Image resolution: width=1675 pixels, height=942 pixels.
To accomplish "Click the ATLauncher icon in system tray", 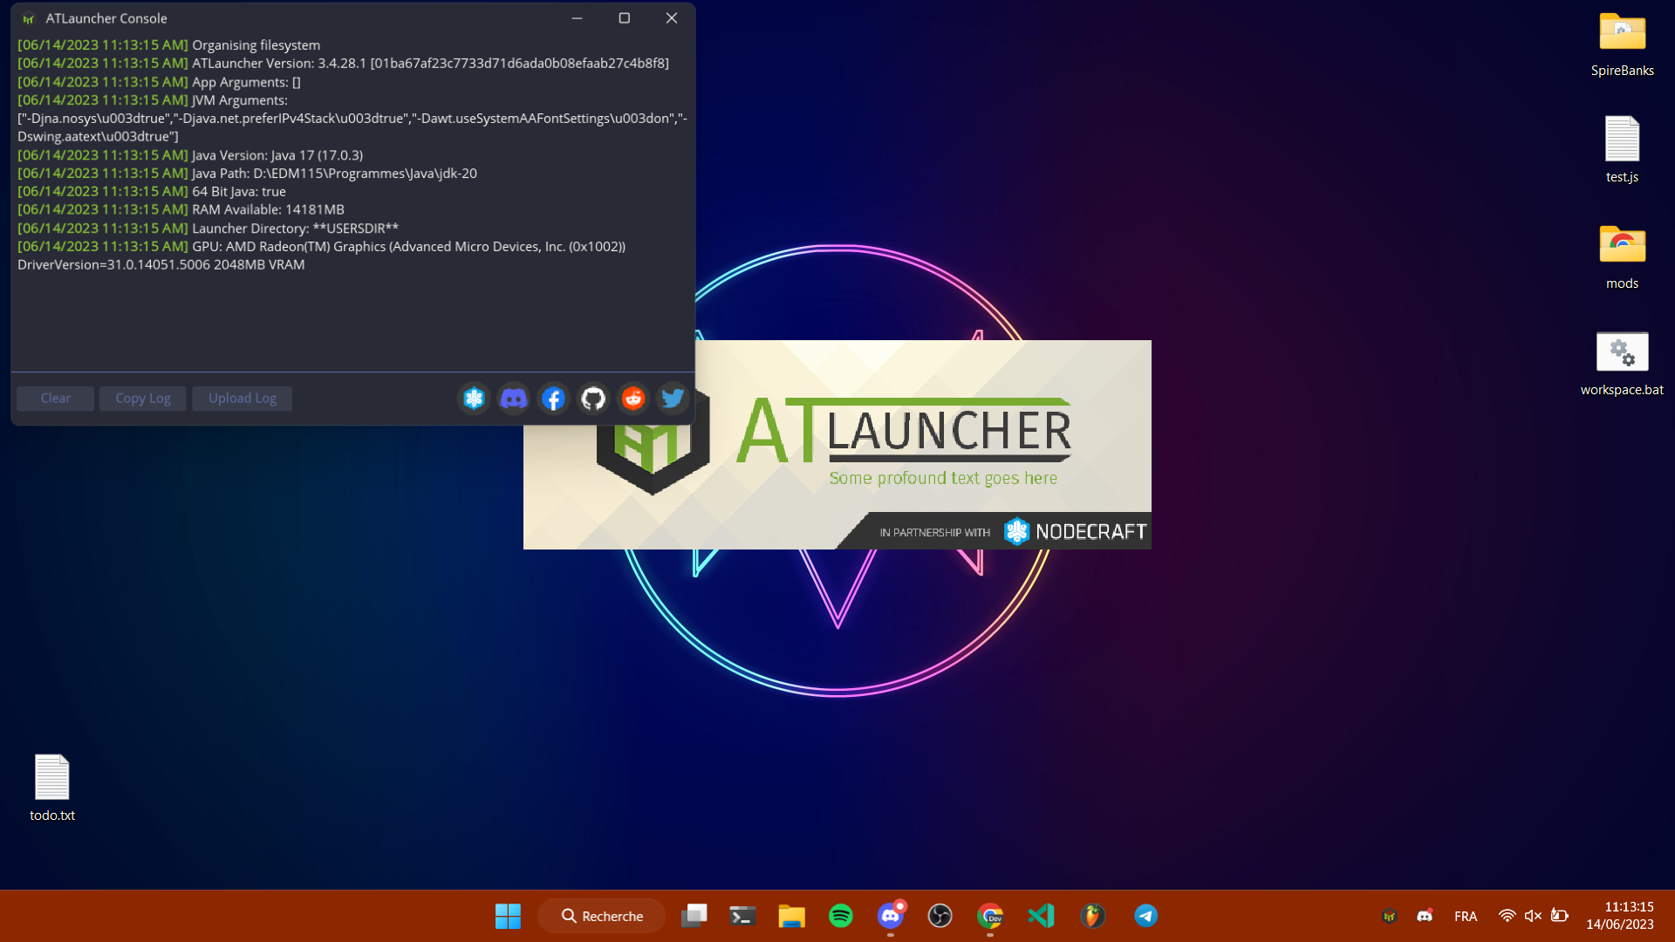I will (1390, 916).
